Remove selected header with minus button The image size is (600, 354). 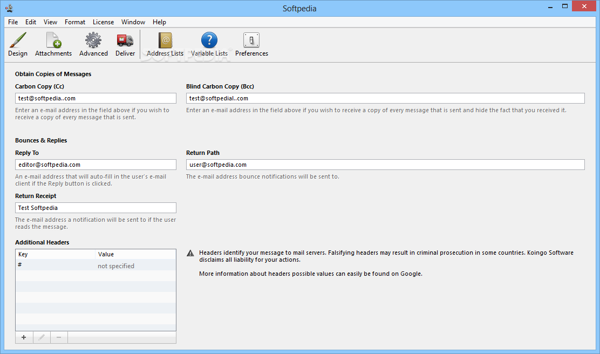(59, 337)
